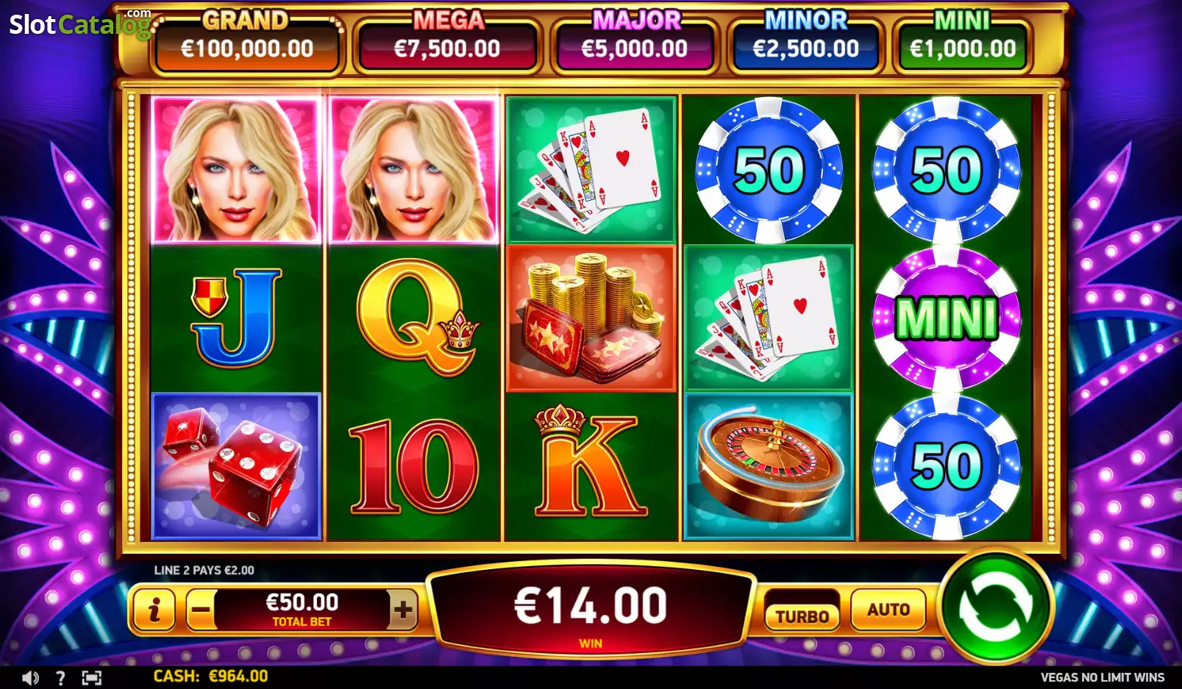Click the GRAND €100,000.00 jackpot panel
Viewport: 1182px width, 689px height.
click(x=247, y=42)
